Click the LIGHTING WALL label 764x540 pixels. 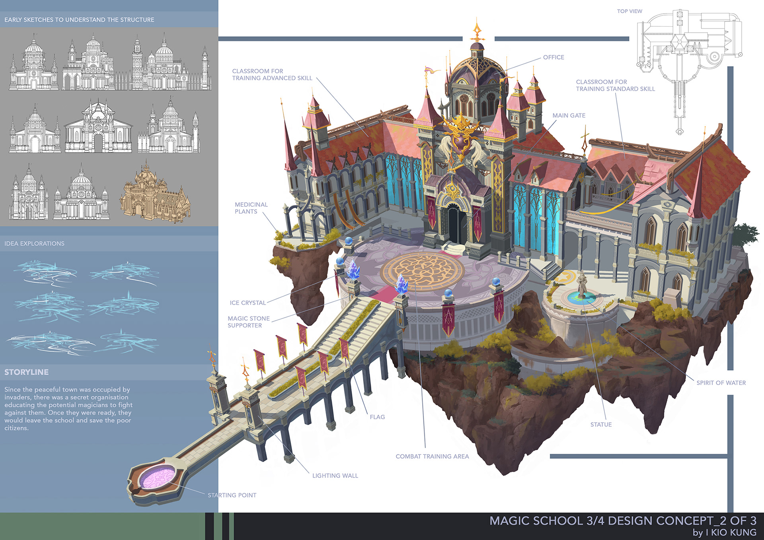[335, 476]
